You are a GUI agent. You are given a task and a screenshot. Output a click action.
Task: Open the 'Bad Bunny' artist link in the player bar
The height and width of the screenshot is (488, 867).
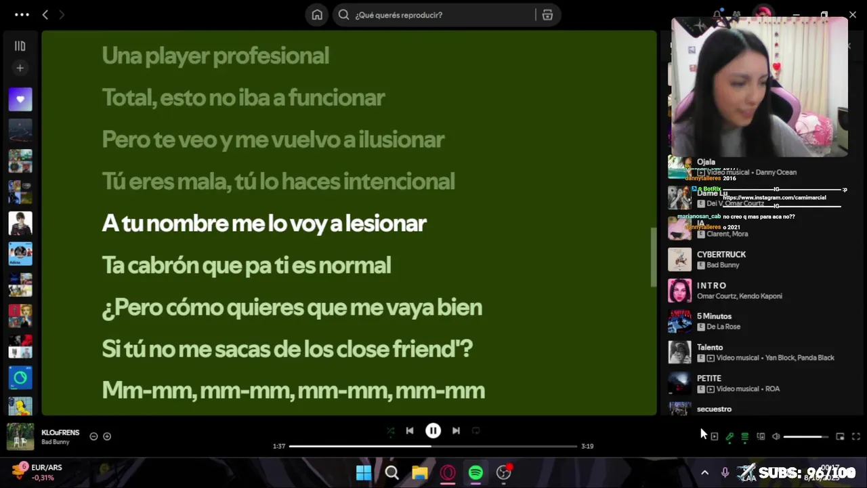pos(56,442)
